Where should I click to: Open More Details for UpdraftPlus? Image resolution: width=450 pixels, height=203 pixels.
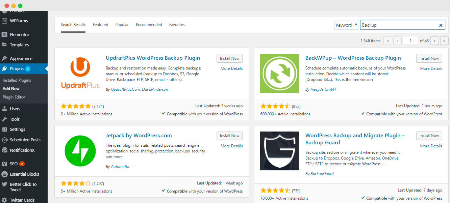(231, 68)
